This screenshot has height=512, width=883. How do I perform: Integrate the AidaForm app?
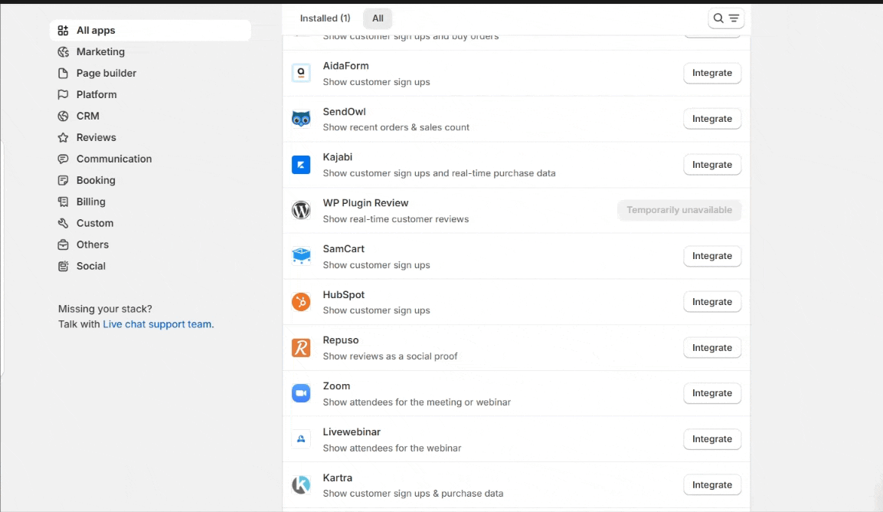711,74
